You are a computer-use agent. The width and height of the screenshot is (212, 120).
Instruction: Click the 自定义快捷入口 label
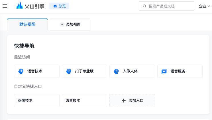pyautogui.click(x=28, y=86)
